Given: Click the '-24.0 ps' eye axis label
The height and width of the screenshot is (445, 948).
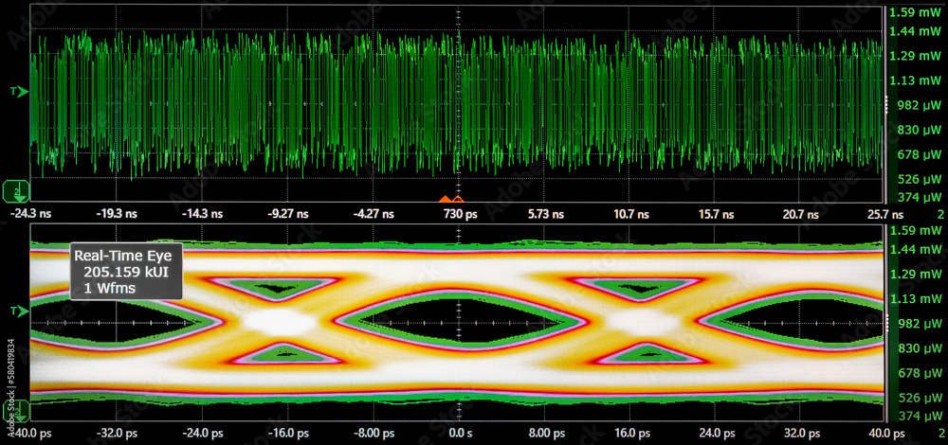Looking at the screenshot, I should (203, 434).
